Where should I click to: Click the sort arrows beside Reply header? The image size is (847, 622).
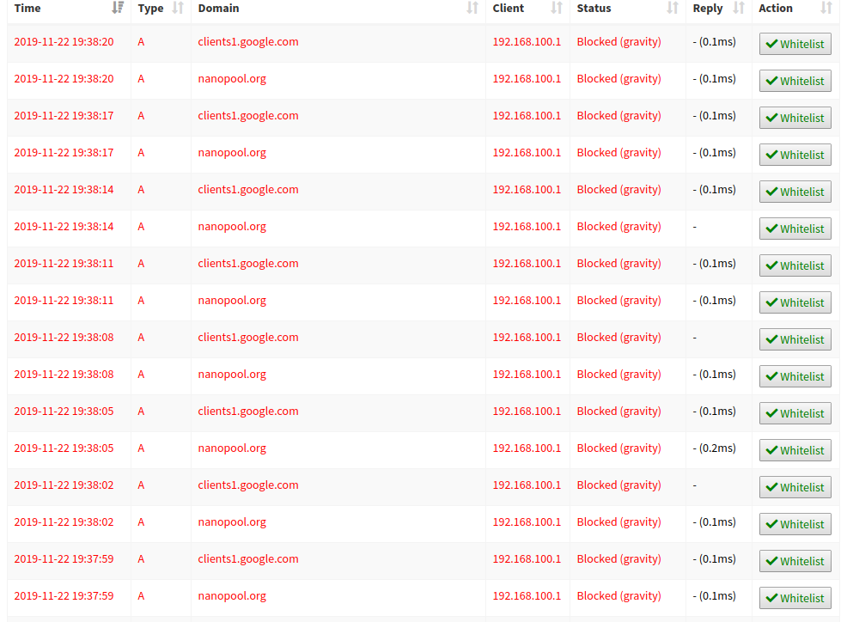[739, 8]
